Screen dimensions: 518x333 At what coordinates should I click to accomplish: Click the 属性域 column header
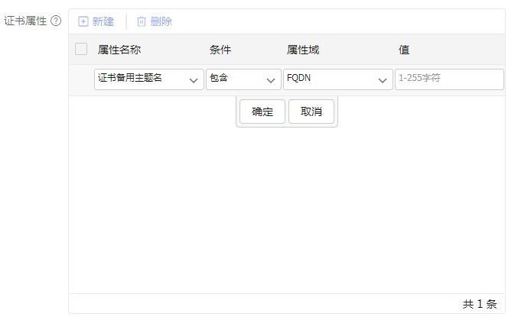(x=303, y=50)
